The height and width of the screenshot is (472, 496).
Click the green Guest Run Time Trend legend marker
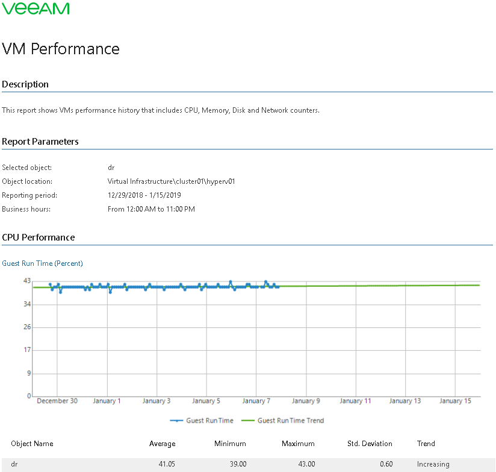pos(247,420)
